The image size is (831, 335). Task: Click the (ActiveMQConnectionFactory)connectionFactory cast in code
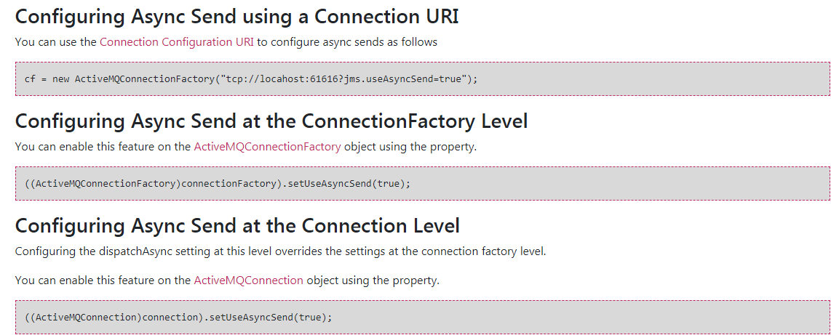coord(152,184)
